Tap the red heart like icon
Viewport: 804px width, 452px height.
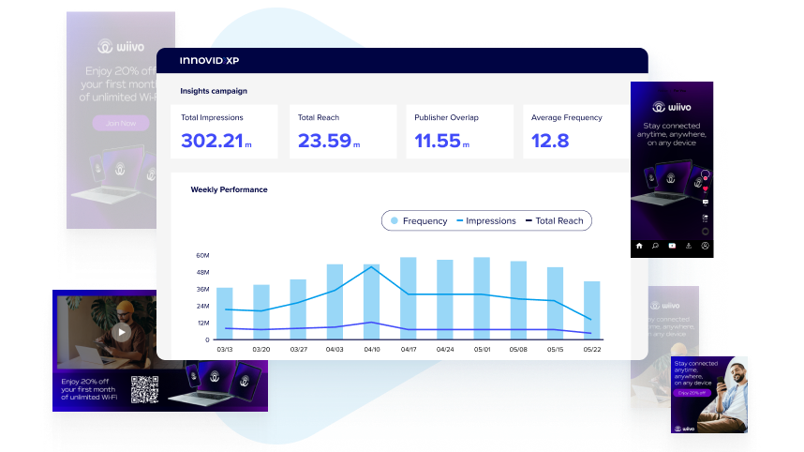click(x=705, y=189)
